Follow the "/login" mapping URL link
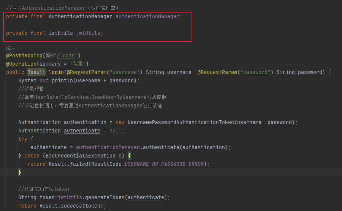Image resolution: width=342 pixels, height=211 pixels. (66, 55)
